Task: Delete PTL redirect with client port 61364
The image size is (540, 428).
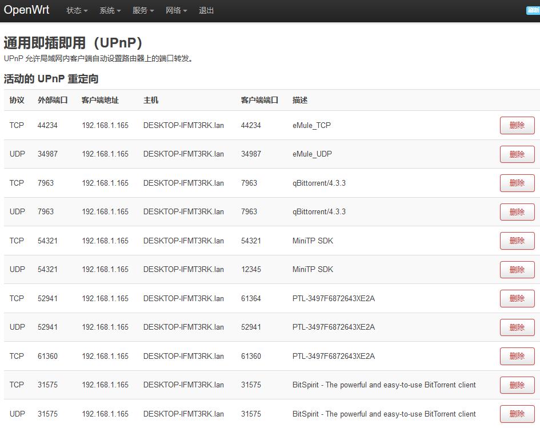Action: coord(517,299)
